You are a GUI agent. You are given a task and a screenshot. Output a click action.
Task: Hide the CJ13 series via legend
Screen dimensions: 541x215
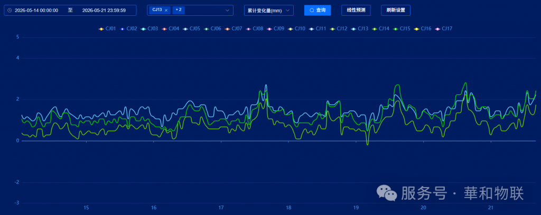pyautogui.click(x=359, y=28)
